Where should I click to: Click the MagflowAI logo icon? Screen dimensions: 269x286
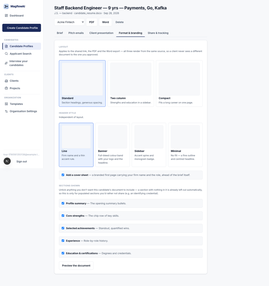[x=6, y=6]
